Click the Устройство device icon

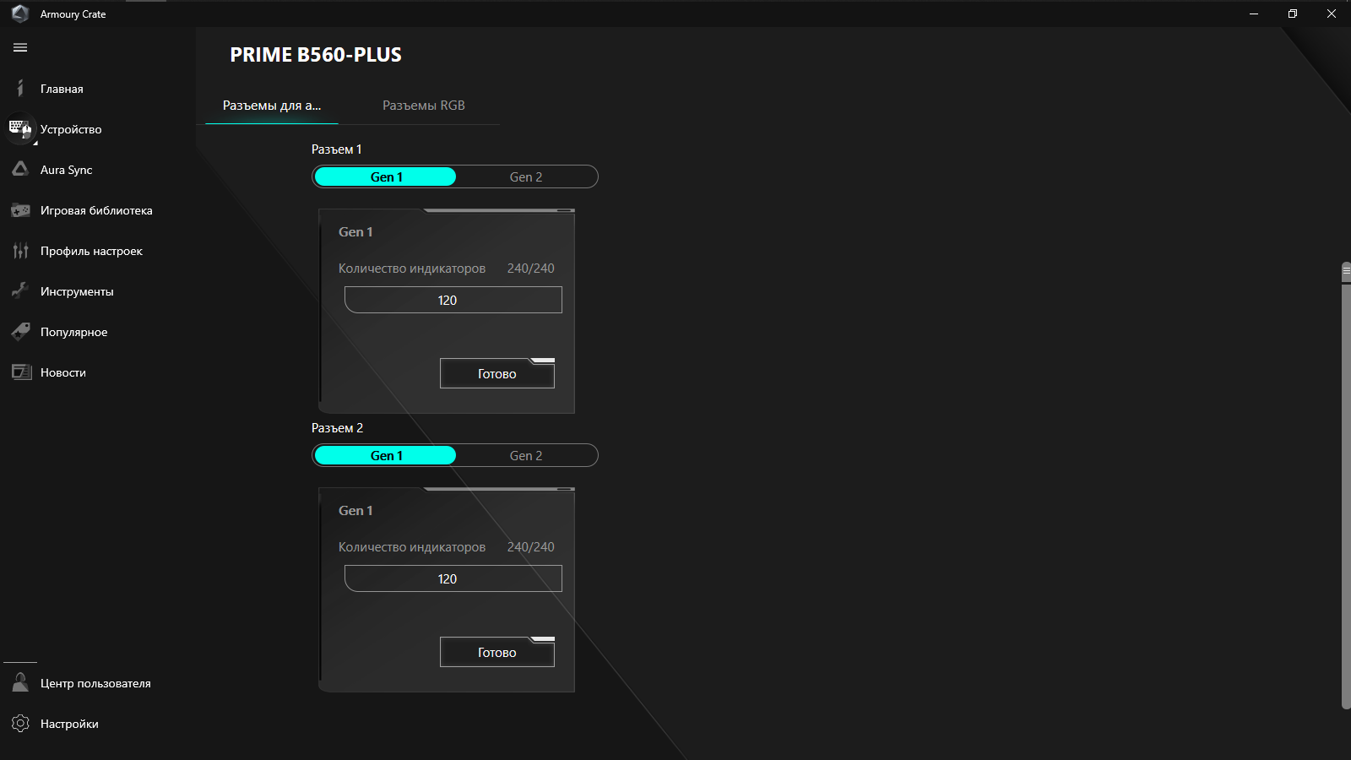pos(20,128)
